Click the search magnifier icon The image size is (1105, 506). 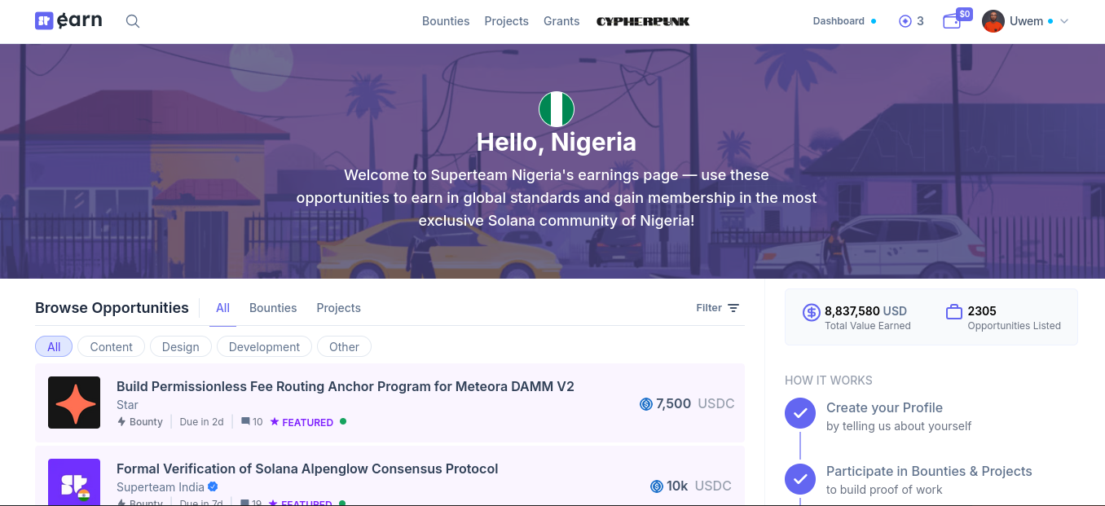[x=133, y=21]
